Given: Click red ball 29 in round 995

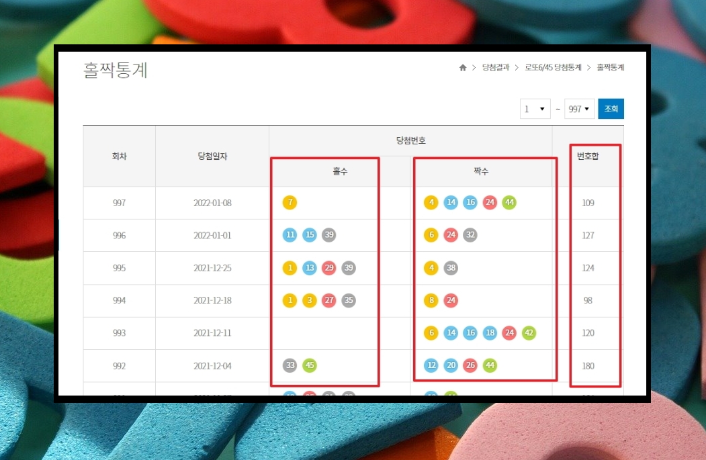Looking at the screenshot, I should click(329, 268).
